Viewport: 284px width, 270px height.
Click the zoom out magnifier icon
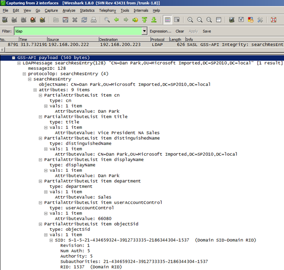click(199, 20)
